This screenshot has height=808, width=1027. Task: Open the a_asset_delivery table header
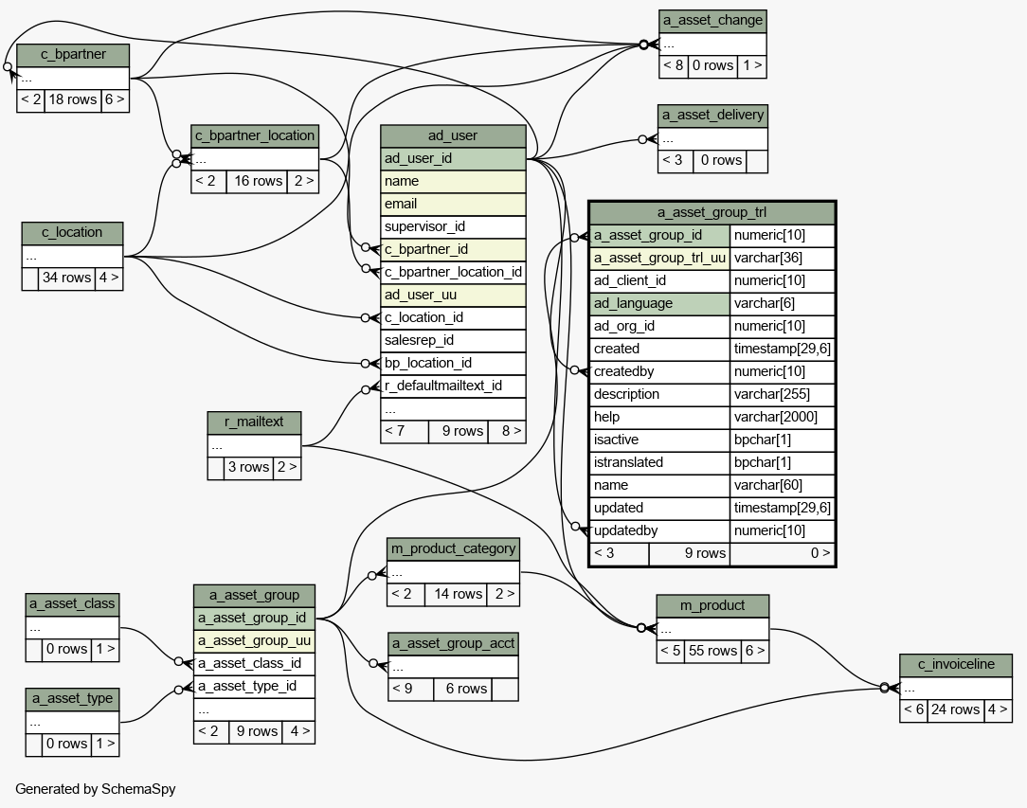(712, 116)
